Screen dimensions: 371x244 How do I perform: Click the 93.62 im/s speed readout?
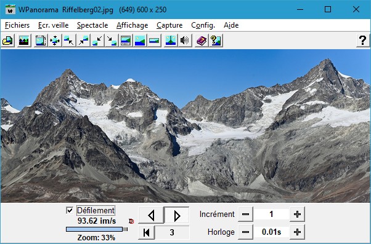pos(97,221)
